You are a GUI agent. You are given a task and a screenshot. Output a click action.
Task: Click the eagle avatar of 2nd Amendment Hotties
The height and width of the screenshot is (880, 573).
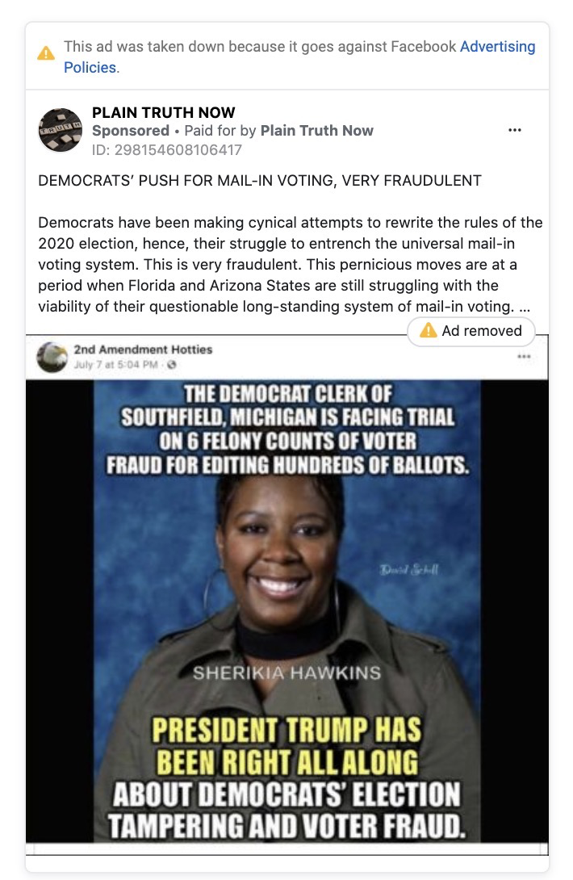[52, 357]
